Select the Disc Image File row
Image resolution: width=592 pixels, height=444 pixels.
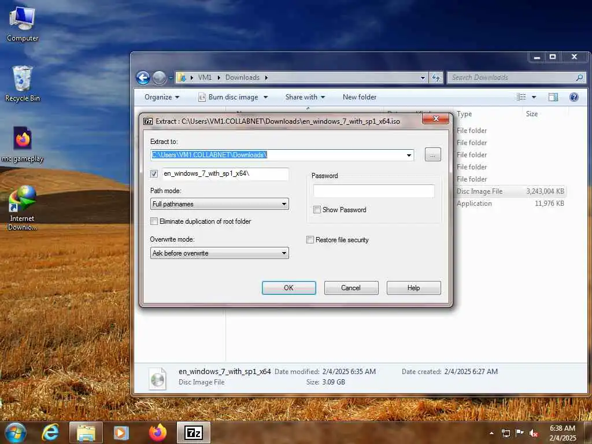coord(510,191)
